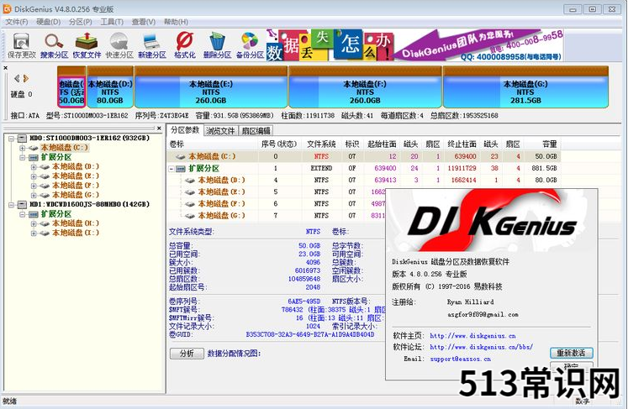Select HD1:WDCWD1600JS-88NHB0(142GB) in the tree

click(90, 205)
